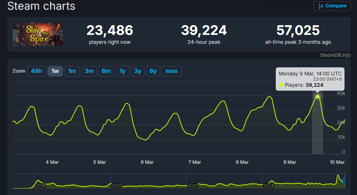This screenshot has height=195, width=357.
Task: Select the 1w zoom range
Action: (x=55, y=71)
